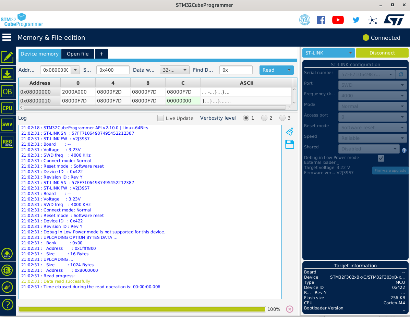Open the ST YouTube channel icon
410x317 pixels.
(338, 20)
